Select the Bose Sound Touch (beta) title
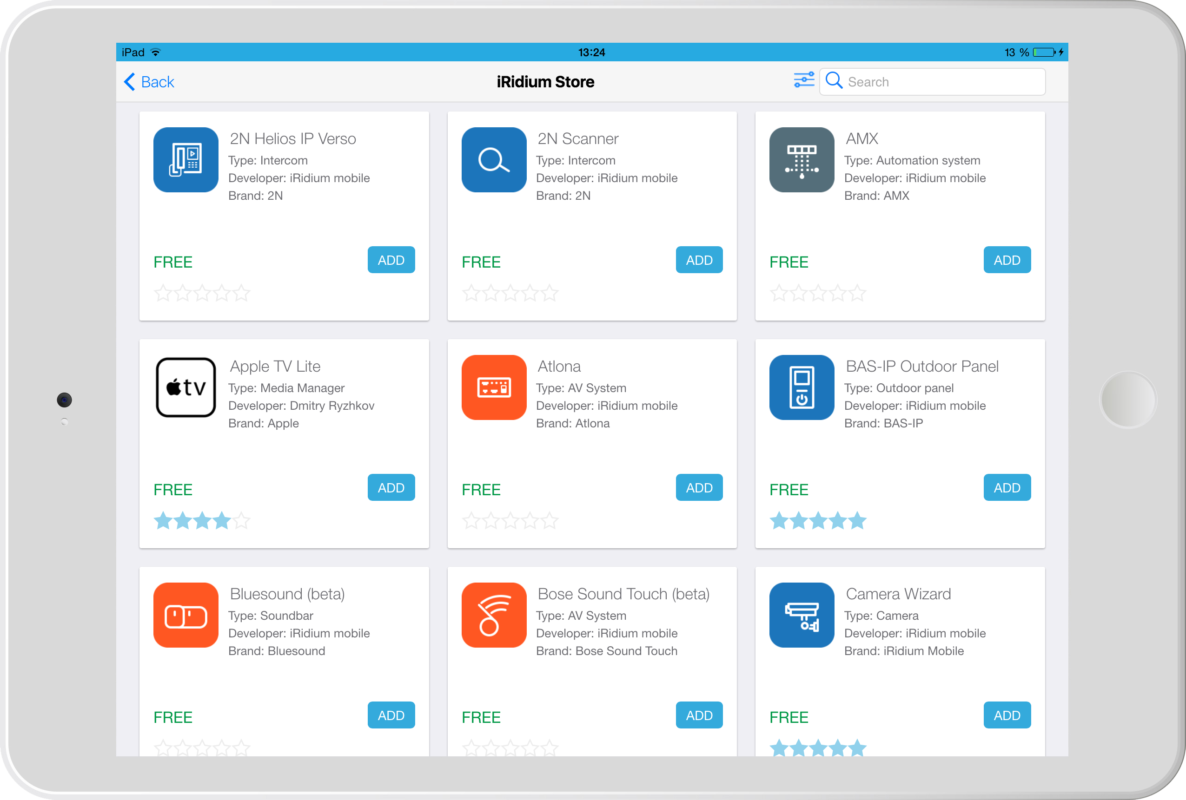The height and width of the screenshot is (800, 1186). pos(623,594)
